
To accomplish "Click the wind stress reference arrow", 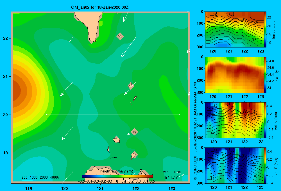I will [173, 175].
